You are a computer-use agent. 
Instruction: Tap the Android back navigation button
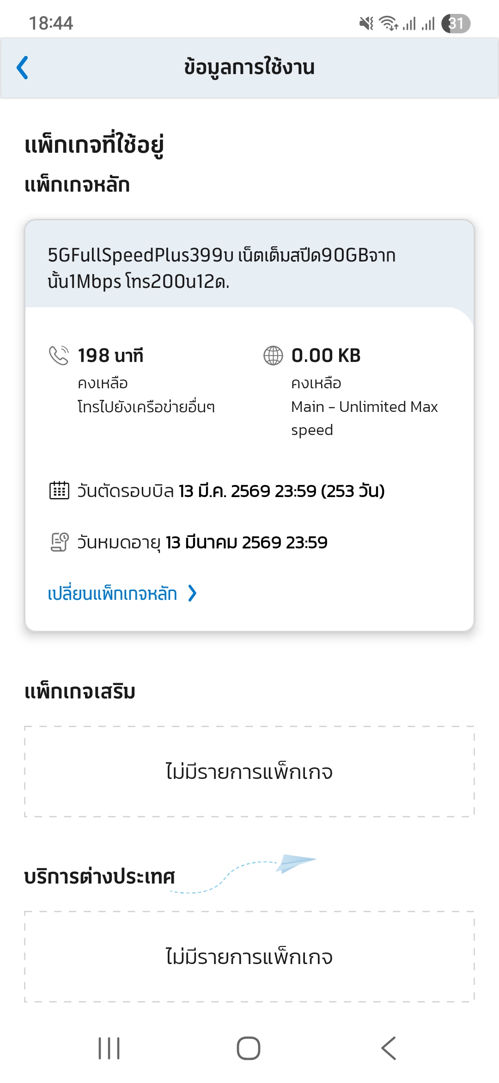389,1048
